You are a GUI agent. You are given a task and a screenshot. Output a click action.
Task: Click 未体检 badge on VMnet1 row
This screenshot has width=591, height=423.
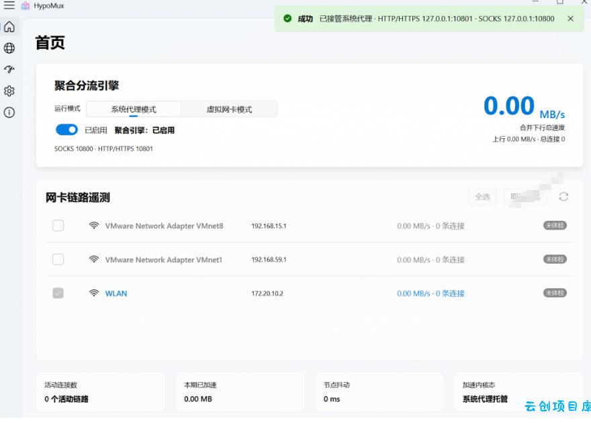click(x=555, y=259)
